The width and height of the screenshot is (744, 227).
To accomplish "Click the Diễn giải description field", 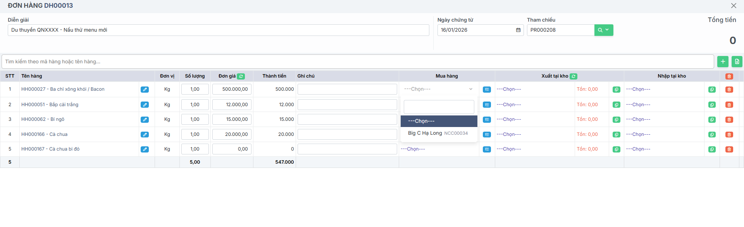I will [218, 30].
